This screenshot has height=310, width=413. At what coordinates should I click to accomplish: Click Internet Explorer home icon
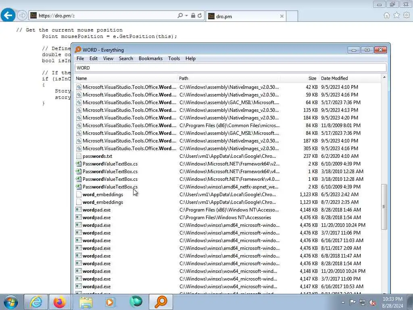point(387,15)
